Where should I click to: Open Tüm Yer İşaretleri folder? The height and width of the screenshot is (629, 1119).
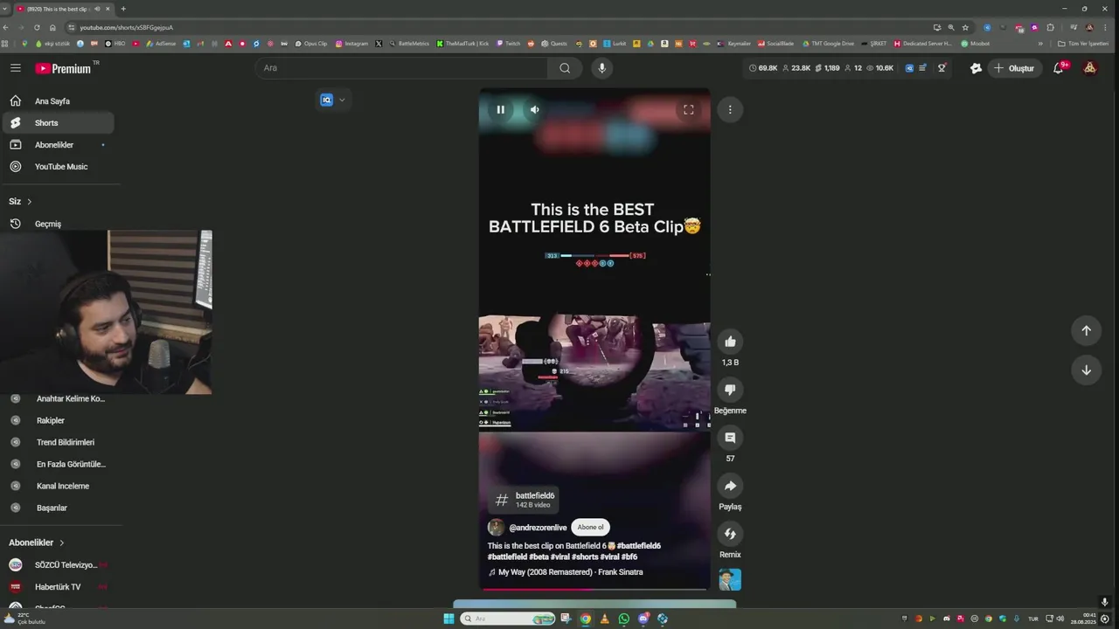(x=1082, y=43)
